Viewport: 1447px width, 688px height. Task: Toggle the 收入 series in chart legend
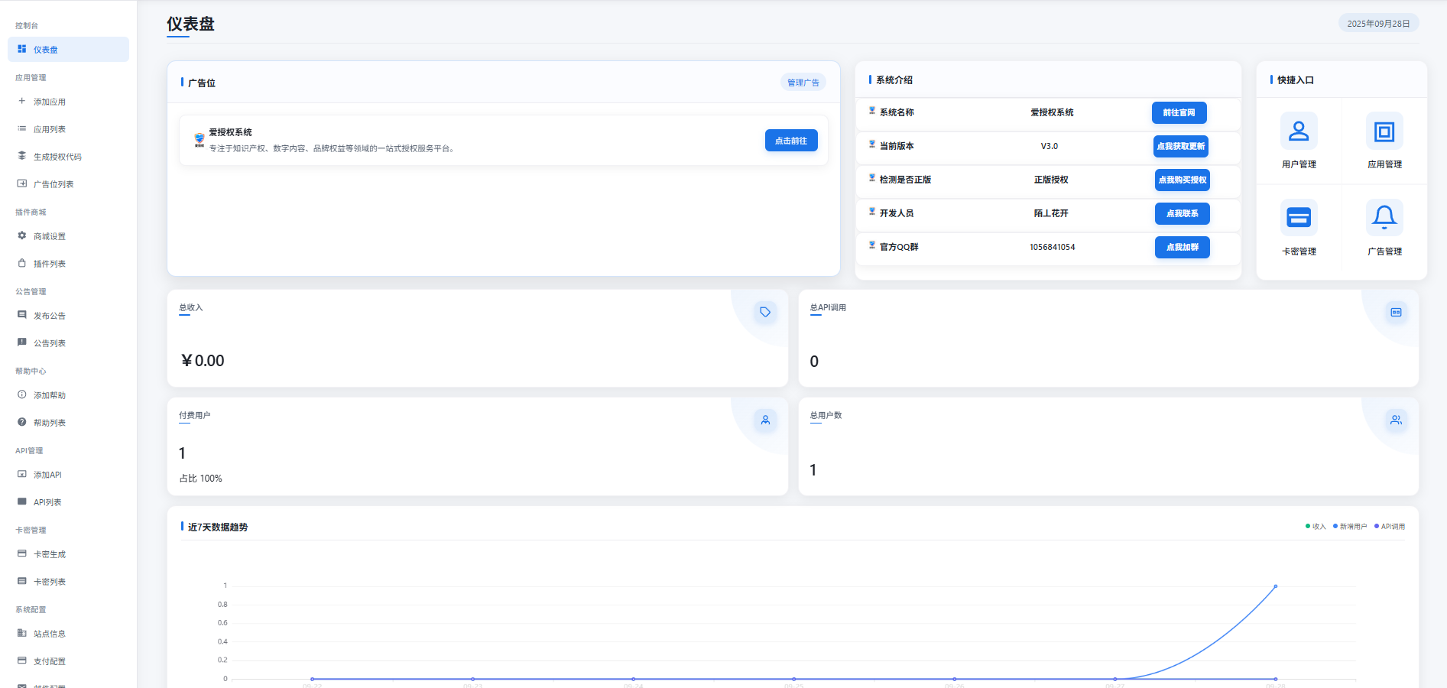coord(1315,526)
